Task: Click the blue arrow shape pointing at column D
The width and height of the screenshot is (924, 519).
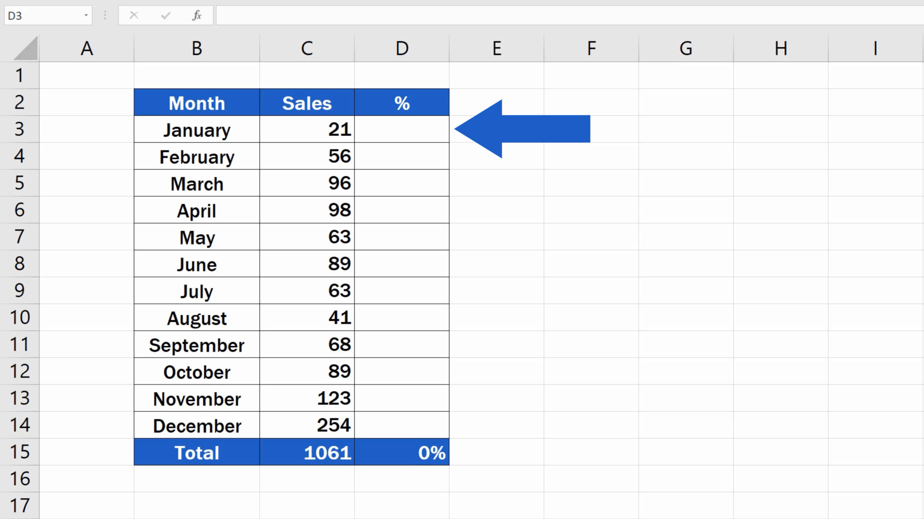Action: (522, 129)
